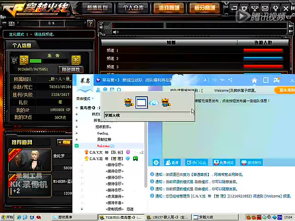Click the 免费领奖 free rewards icon

pos(223,163)
